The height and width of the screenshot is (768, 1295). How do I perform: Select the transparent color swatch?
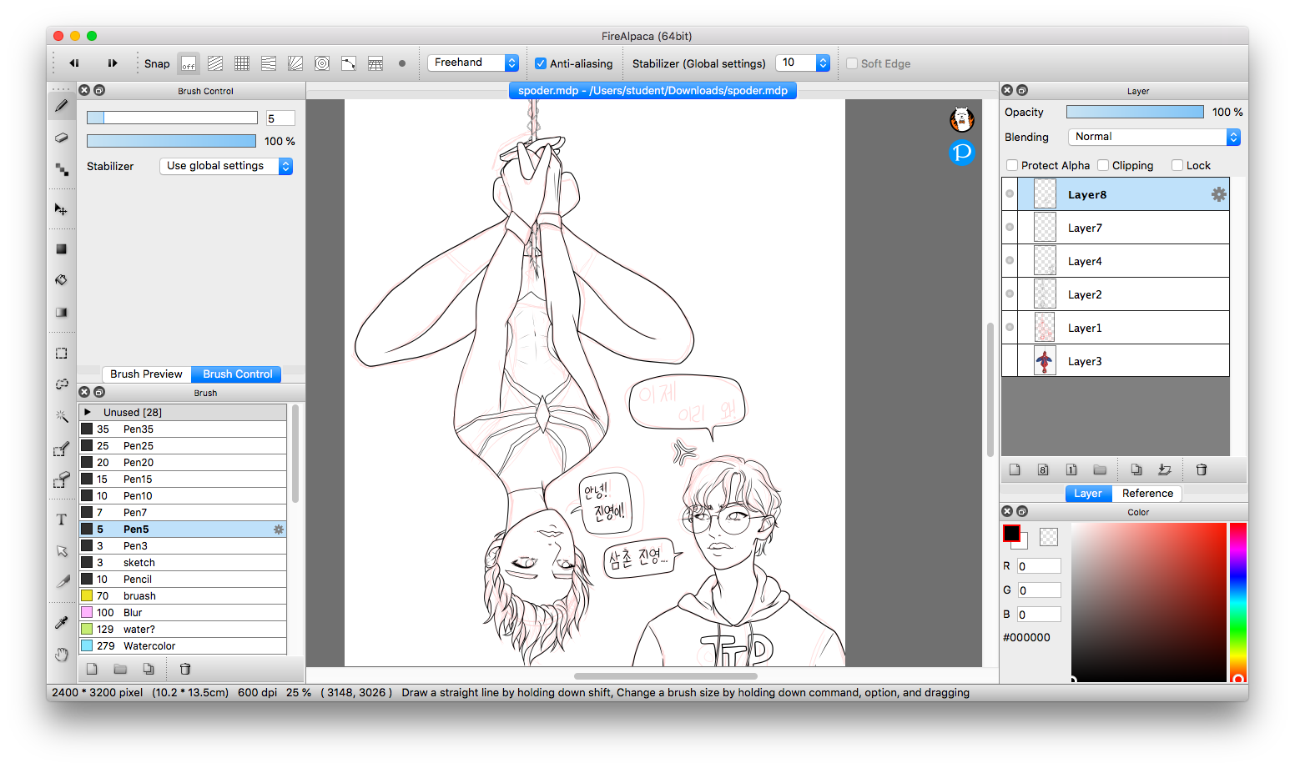(x=1049, y=537)
